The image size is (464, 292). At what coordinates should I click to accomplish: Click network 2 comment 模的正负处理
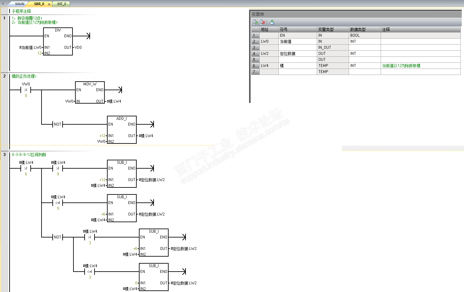click(24, 76)
